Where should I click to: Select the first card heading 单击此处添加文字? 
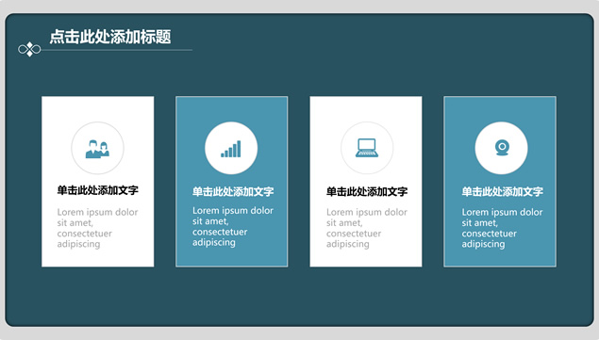click(97, 190)
